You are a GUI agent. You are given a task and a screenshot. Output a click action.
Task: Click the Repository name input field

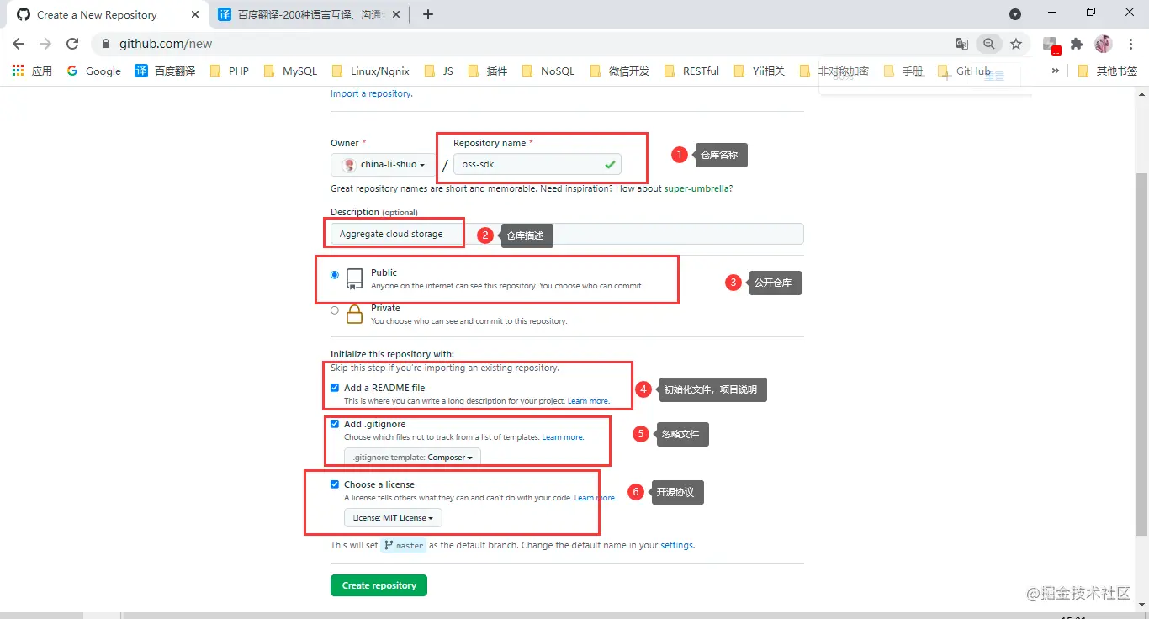[x=537, y=164]
